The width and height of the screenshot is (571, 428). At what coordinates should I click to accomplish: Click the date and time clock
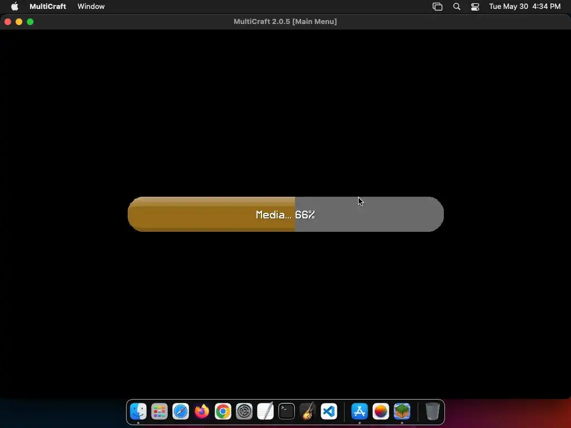(x=525, y=6)
